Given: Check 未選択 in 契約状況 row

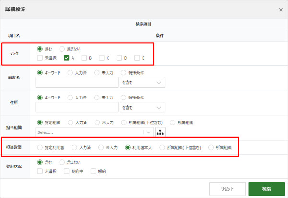Looking at the screenshot, I should [40, 171].
